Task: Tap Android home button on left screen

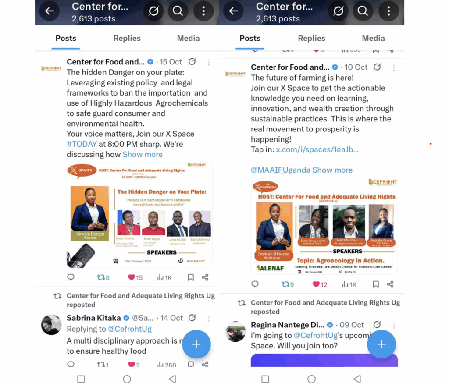Action: [127, 379]
